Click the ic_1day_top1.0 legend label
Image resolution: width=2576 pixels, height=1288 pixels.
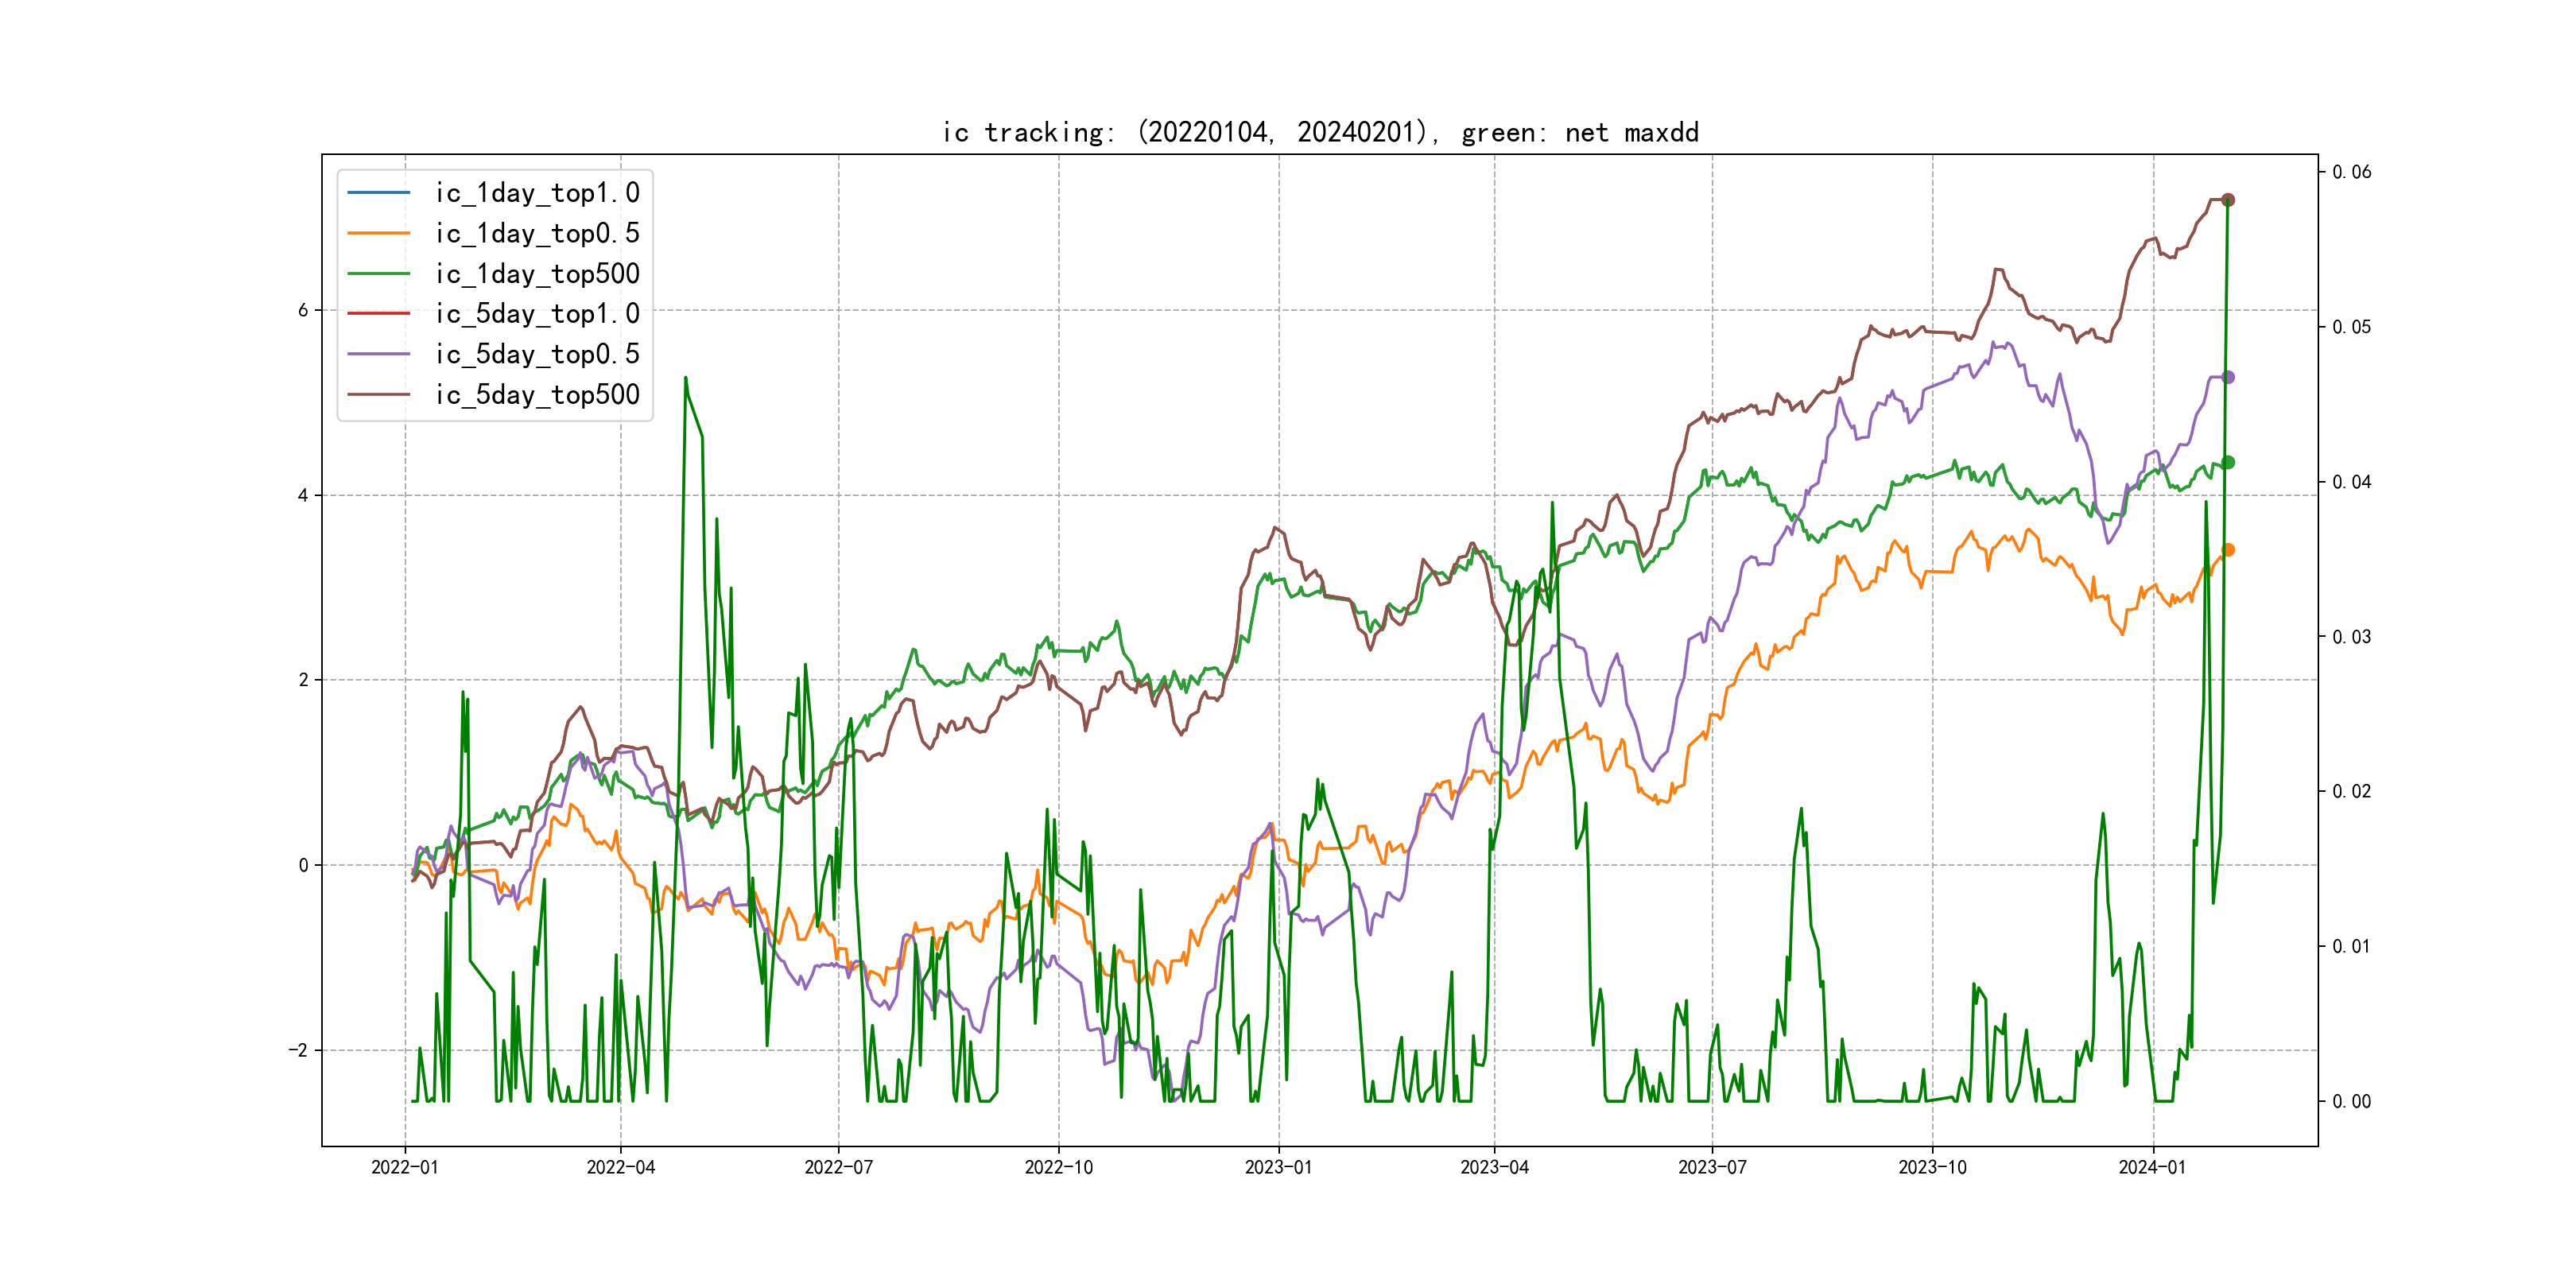coord(537,192)
